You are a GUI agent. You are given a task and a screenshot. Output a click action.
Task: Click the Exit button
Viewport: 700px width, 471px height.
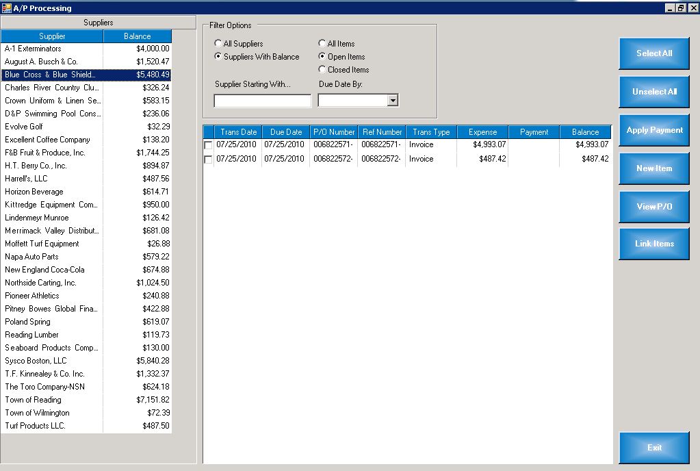click(x=654, y=447)
